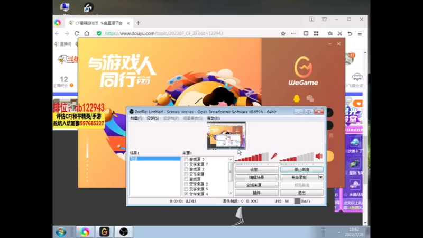423x238 pixels.
Task: Open the browser favorites star-list icon
Action: tap(330, 33)
